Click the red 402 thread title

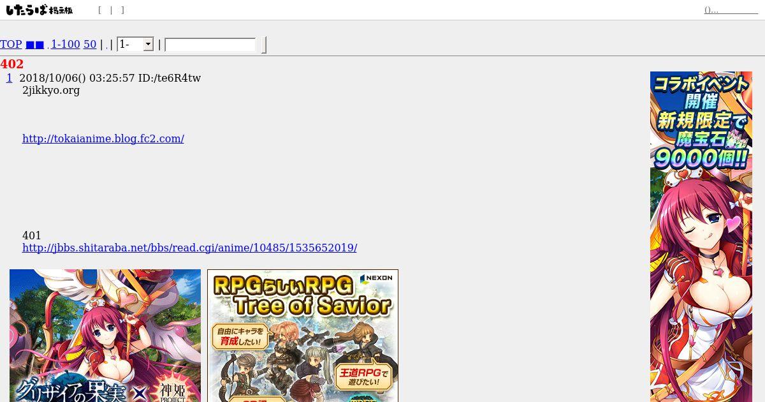tap(12, 64)
